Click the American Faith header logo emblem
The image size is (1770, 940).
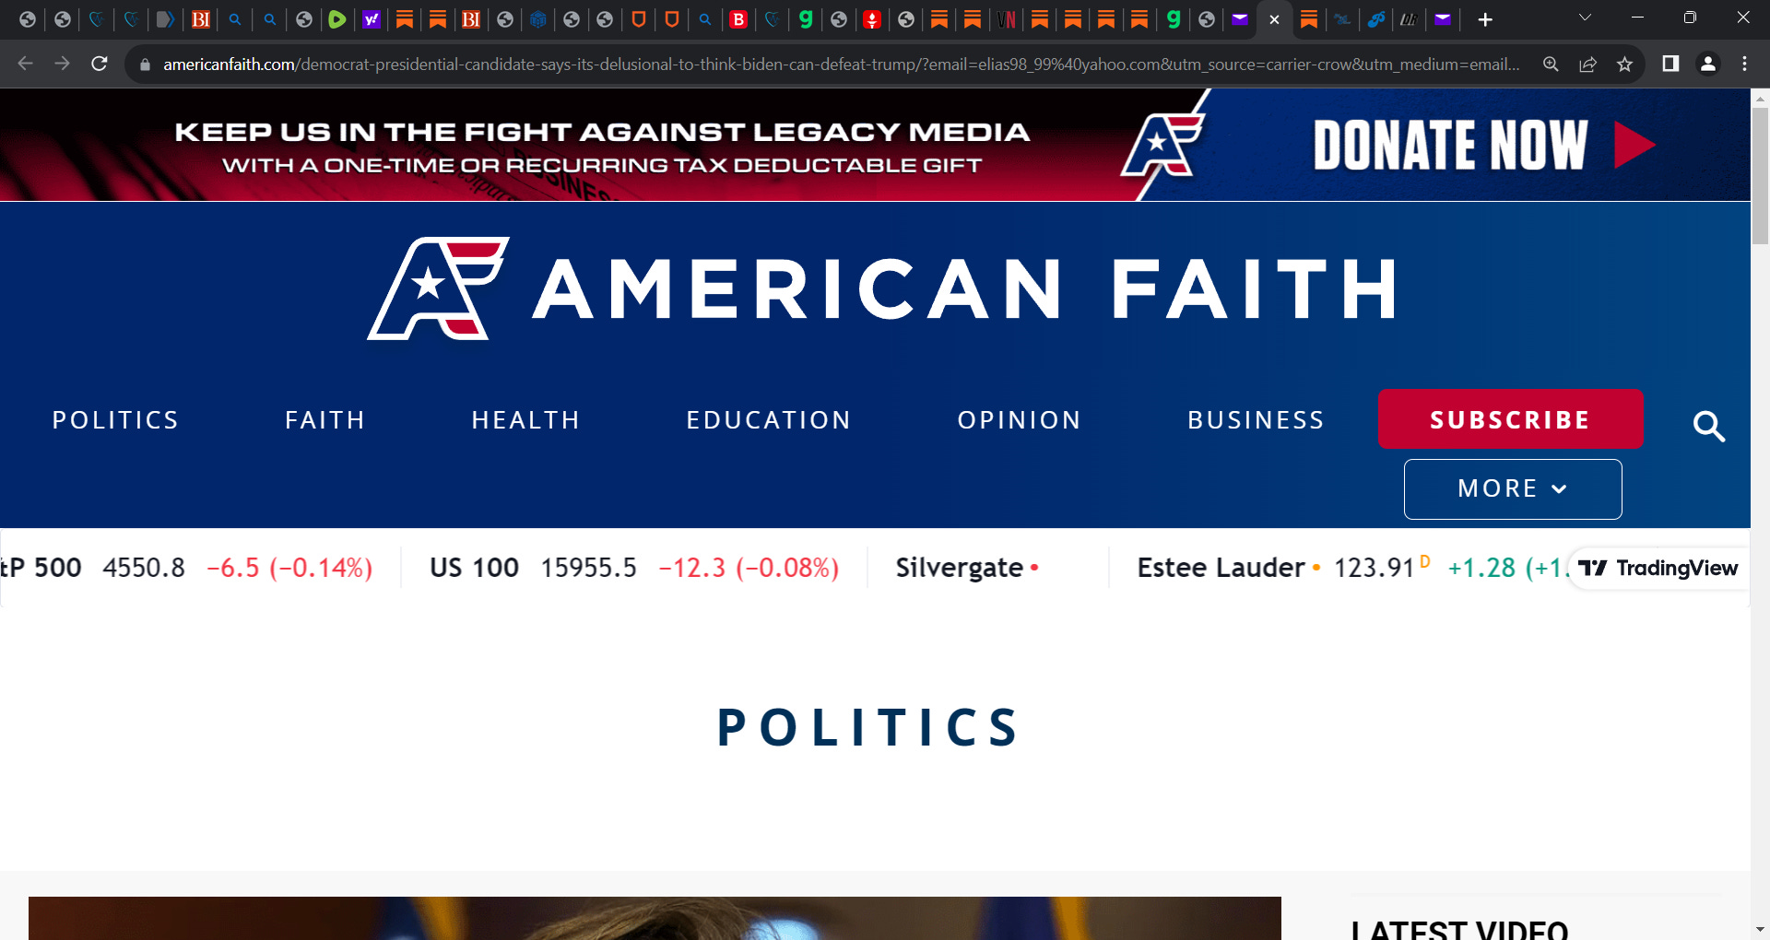coord(438,288)
